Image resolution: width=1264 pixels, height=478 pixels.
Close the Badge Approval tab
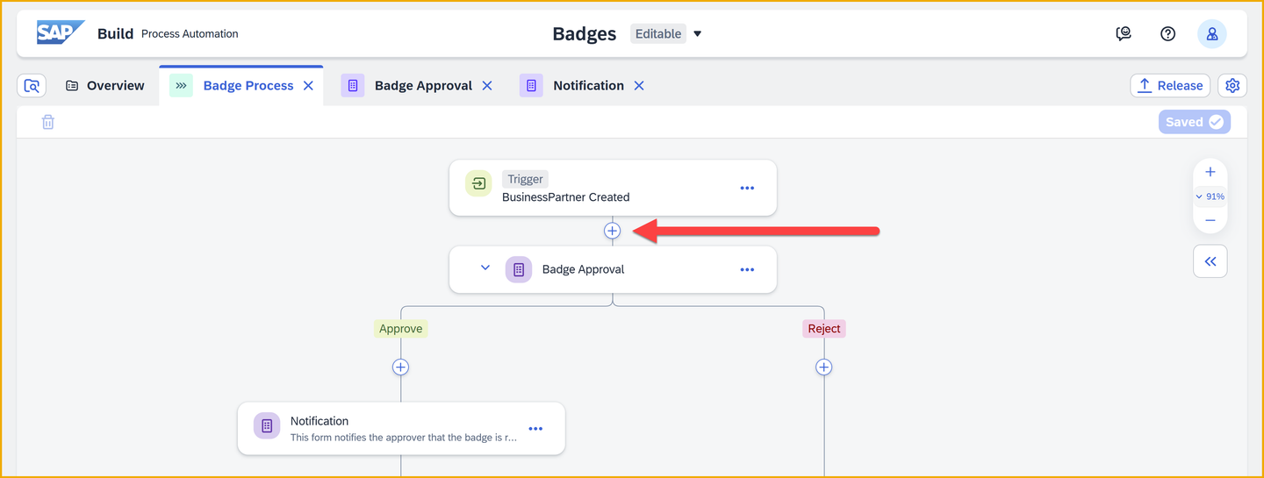(x=487, y=85)
